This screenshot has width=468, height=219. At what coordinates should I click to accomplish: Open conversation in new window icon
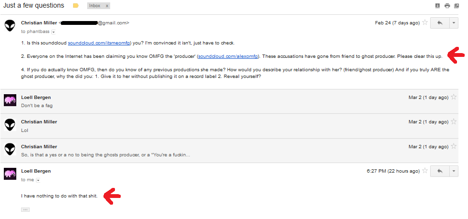click(x=457, y=6)
